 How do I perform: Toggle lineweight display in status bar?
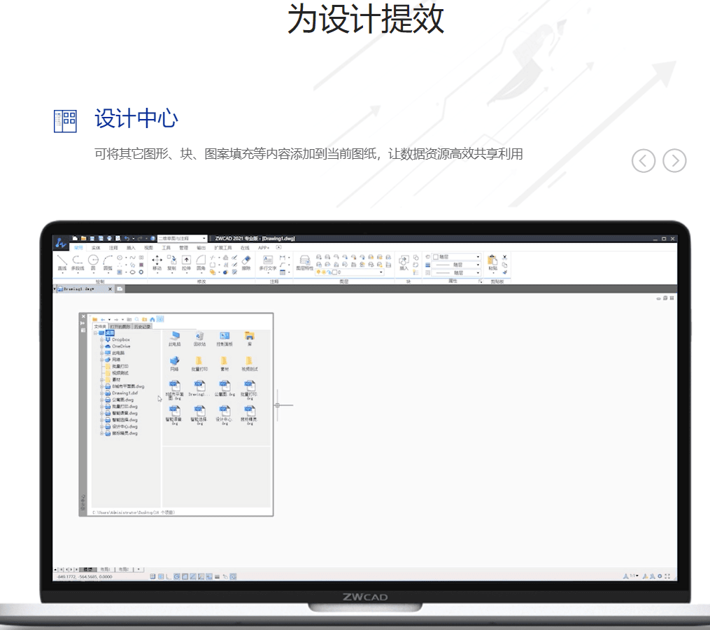coord(217,577)
